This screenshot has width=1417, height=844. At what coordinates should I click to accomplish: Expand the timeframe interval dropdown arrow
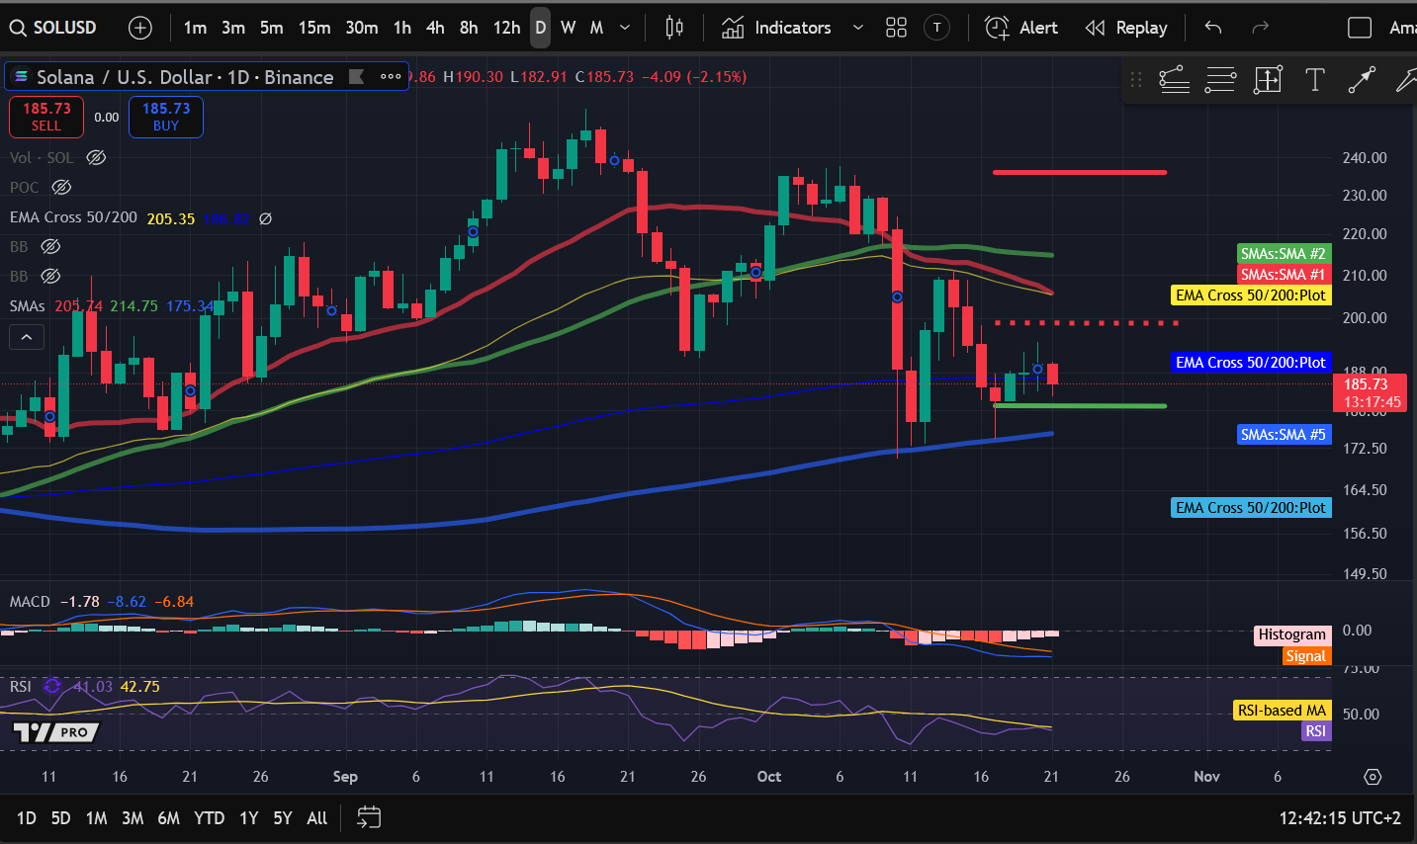coord(625,28)
